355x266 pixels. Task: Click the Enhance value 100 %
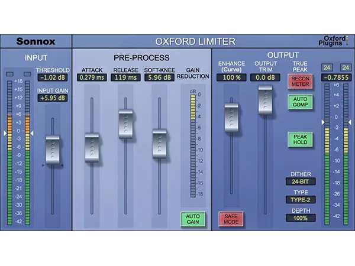pyautogui.click(x=231, y=77)
